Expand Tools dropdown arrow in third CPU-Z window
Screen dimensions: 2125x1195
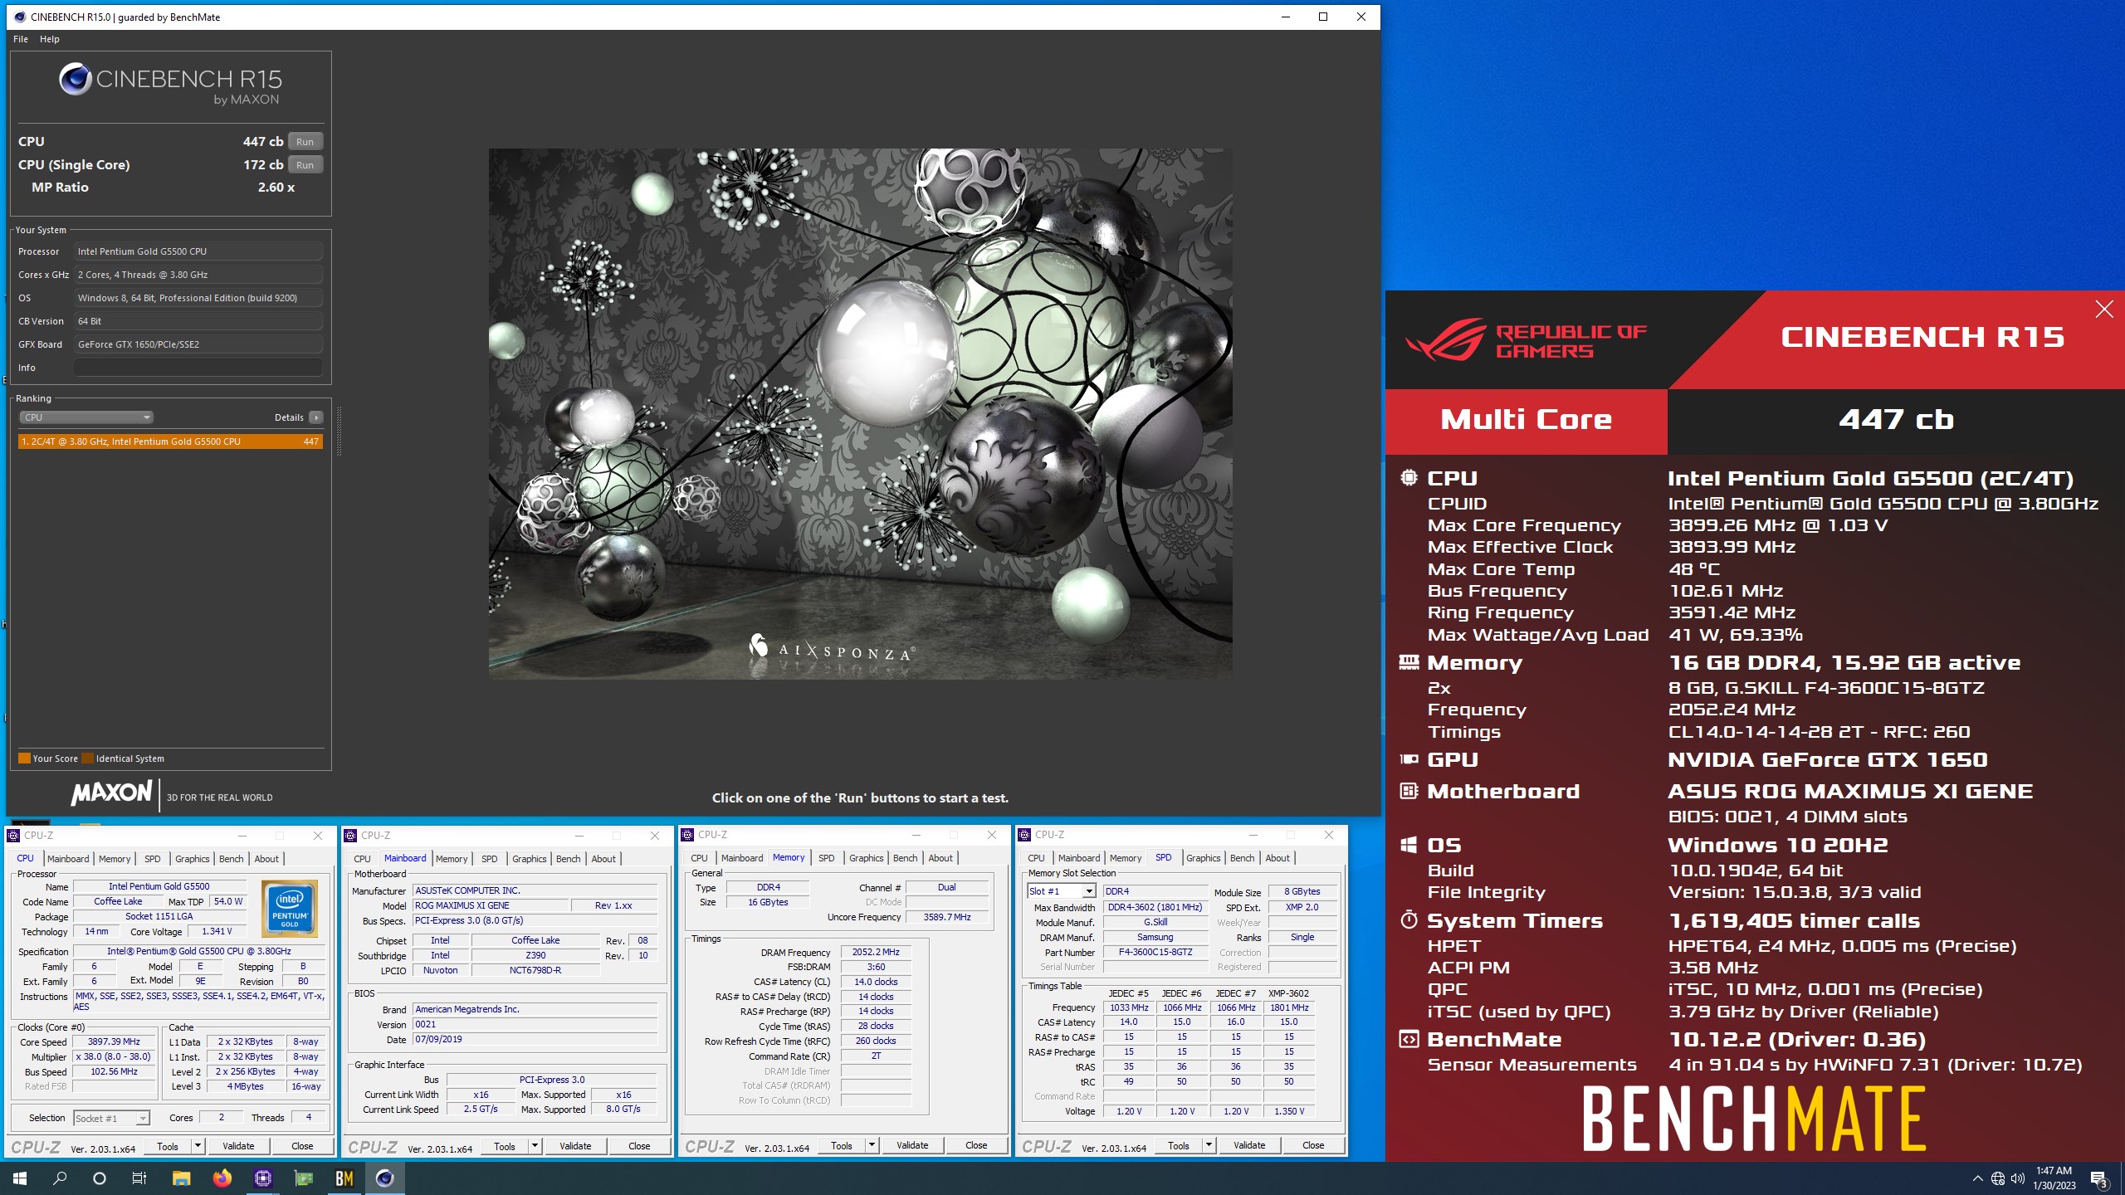[x=872, y=1145]
